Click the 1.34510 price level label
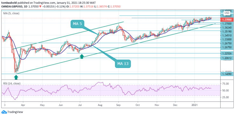This screenshot has width=235, height=116. coord(227,35)
